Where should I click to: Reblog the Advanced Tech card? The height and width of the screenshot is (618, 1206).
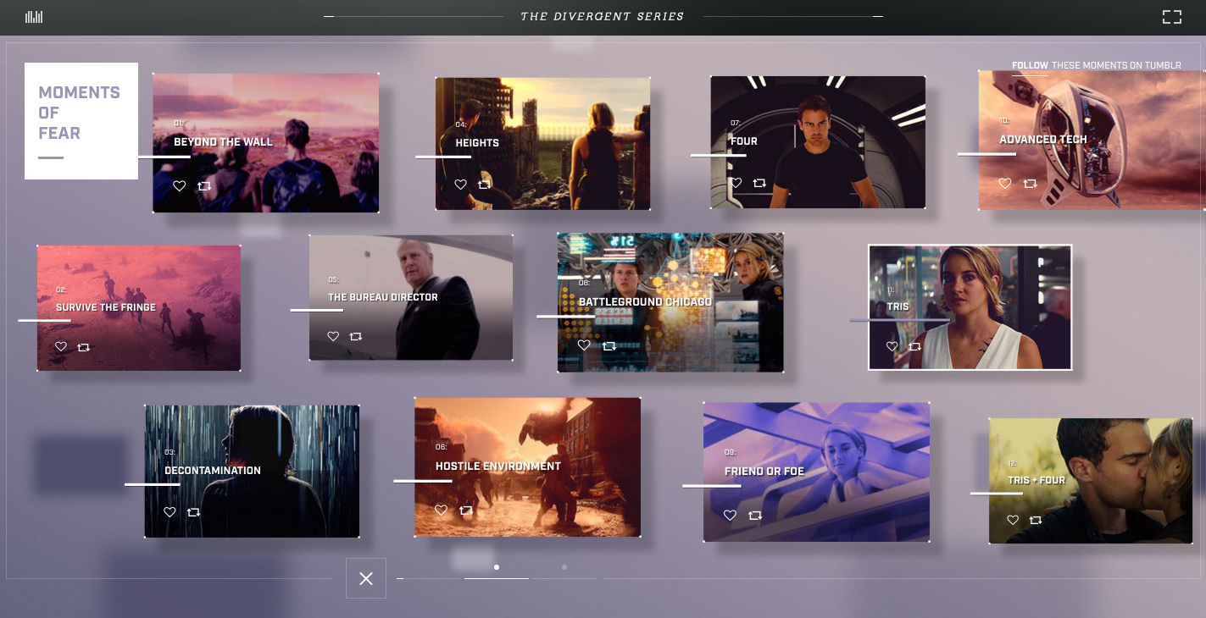click(x=1030, y=183)
